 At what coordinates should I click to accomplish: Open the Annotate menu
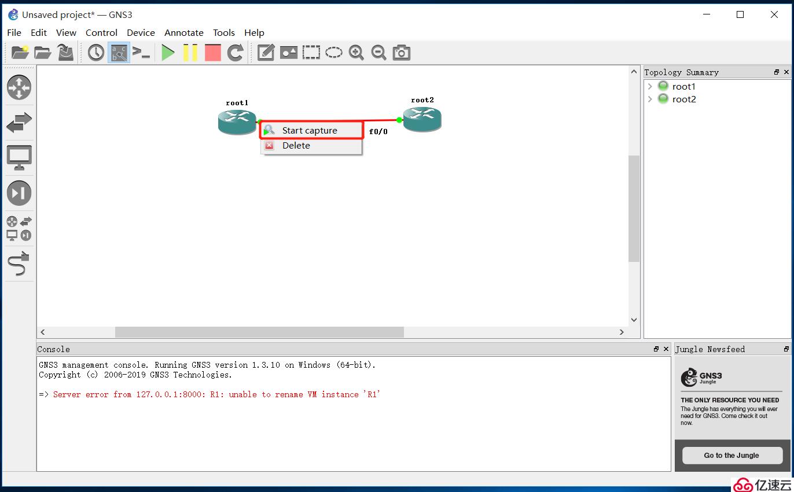click(x=184, y=32)
